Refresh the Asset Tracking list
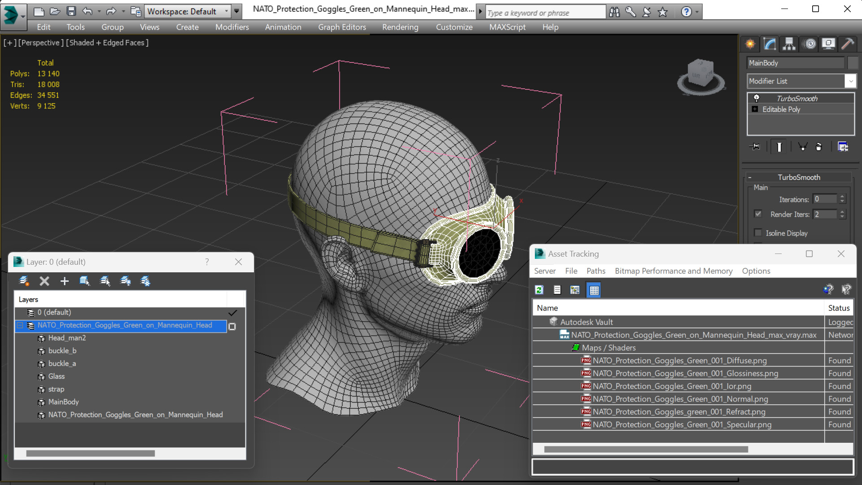This screenshot has height=485, width=862. pos(539,290)
